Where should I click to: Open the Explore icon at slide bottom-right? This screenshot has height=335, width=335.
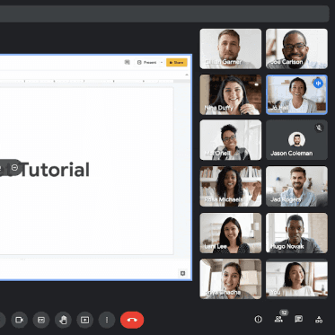click(x=182, y=273)
